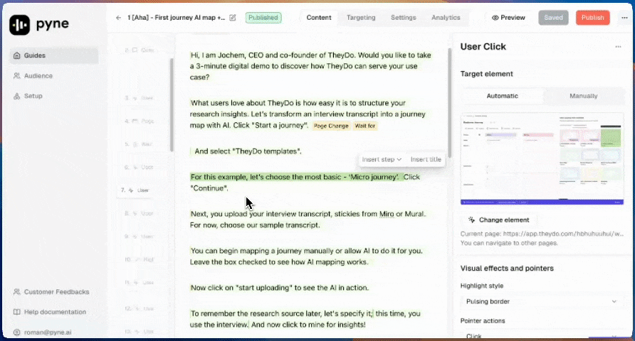The image size is (635, 341).
Task: Open Help documentation link
Action: pos(55,312)
